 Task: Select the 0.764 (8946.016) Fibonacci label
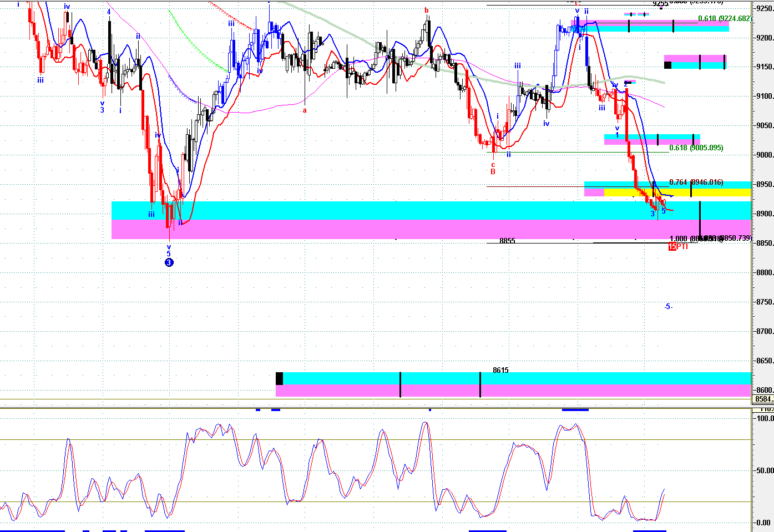(x=696, y=183)
